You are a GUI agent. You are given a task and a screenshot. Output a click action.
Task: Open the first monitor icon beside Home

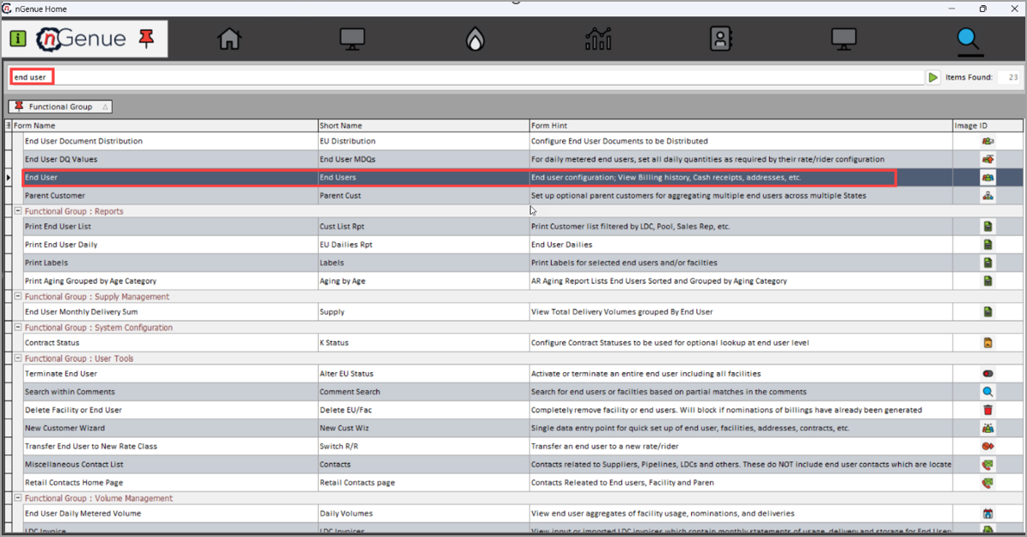tap(352, 40)
